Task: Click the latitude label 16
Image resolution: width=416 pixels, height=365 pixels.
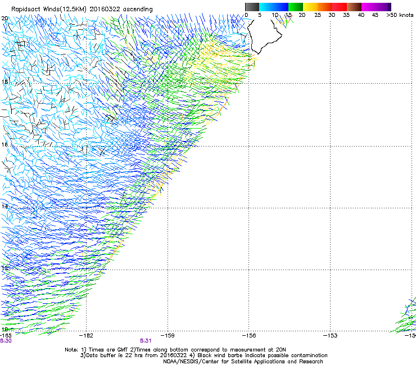Action: (4, 144)
